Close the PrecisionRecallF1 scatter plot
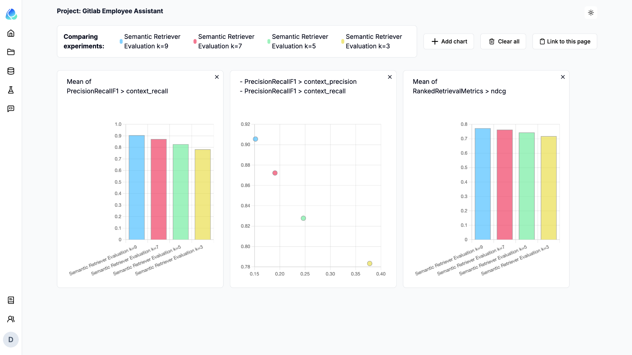 click(390, 77)
